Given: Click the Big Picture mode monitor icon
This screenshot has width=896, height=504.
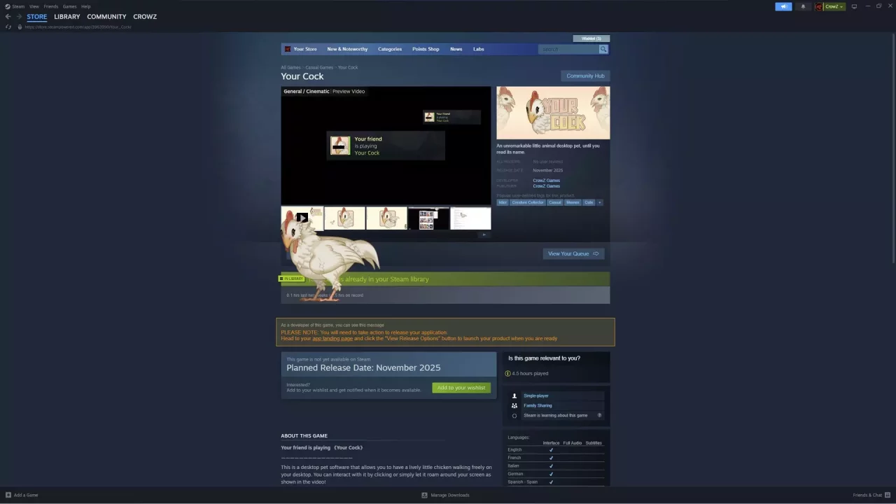Looking at the screenshot, I should pos(854,6).
